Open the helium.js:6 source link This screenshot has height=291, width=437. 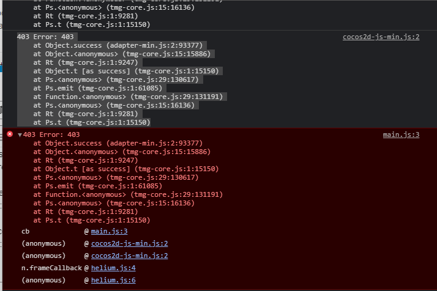[x=113, y=280]
